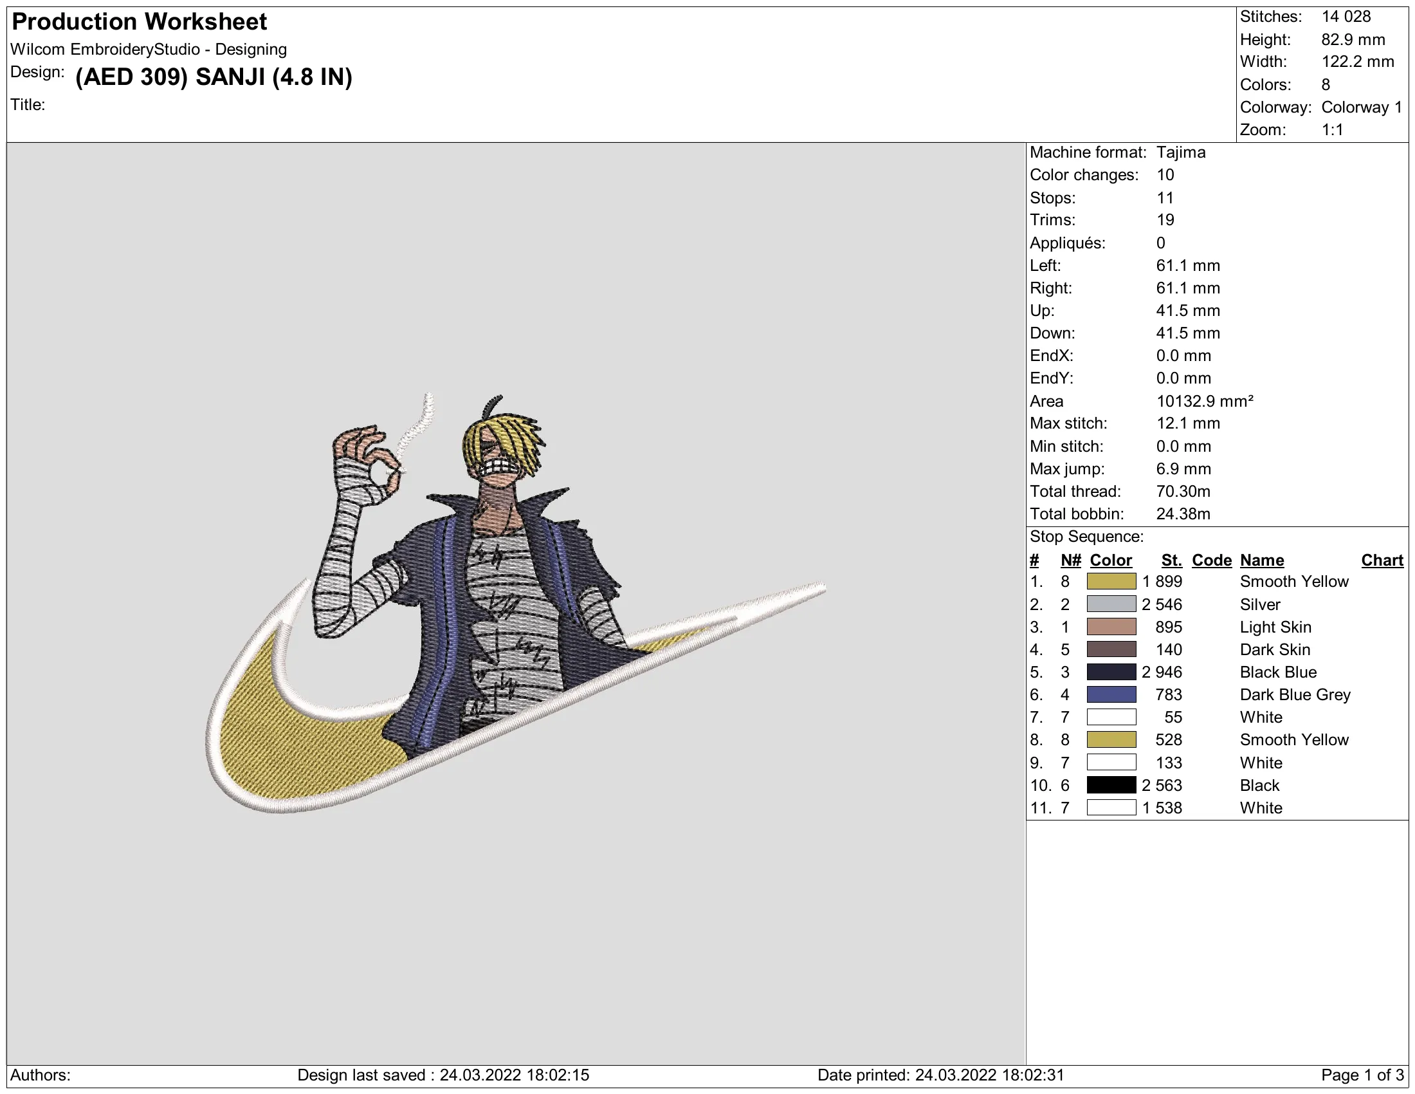Click design name '(AED 309) SANJI (4.8 IN)'
Screen dimensions: 1415x1094
click(x=214, y=77)
